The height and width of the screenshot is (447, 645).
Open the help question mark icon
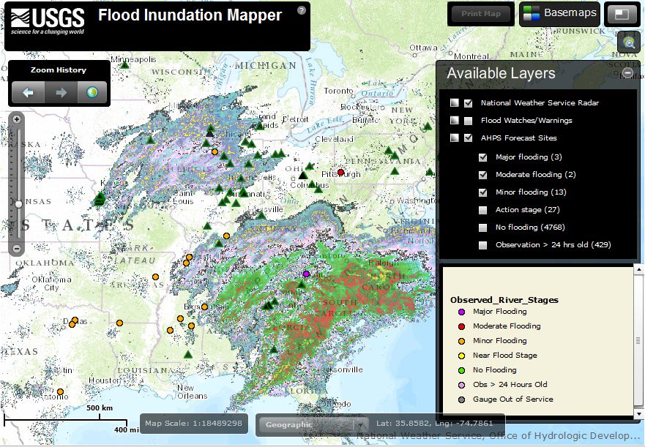coord(302,10)
